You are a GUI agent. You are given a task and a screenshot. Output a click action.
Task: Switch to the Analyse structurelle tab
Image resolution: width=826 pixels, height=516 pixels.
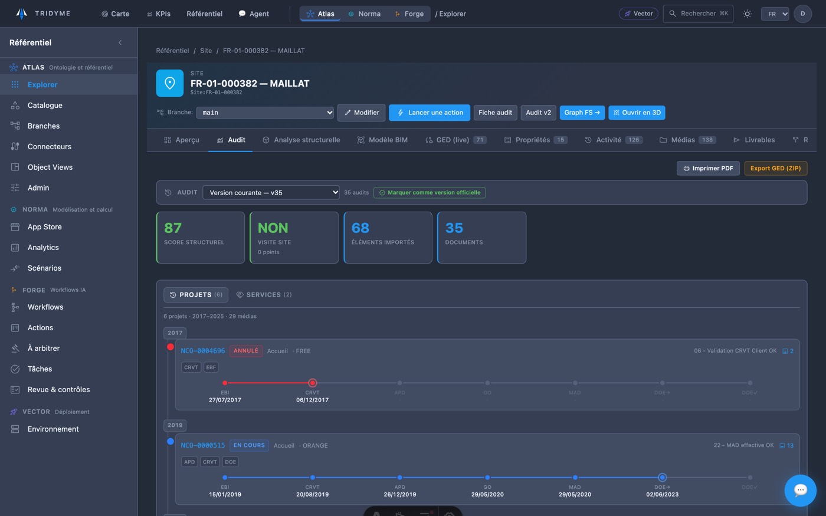(301, 140)
